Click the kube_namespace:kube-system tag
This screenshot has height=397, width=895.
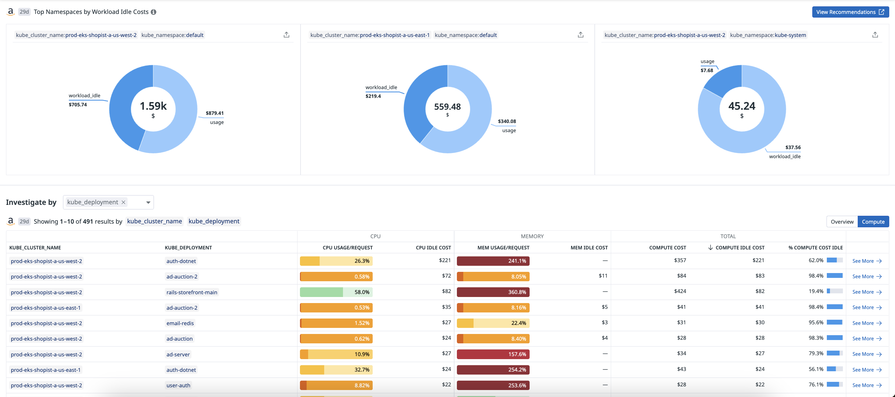click(x=768, y=35)
